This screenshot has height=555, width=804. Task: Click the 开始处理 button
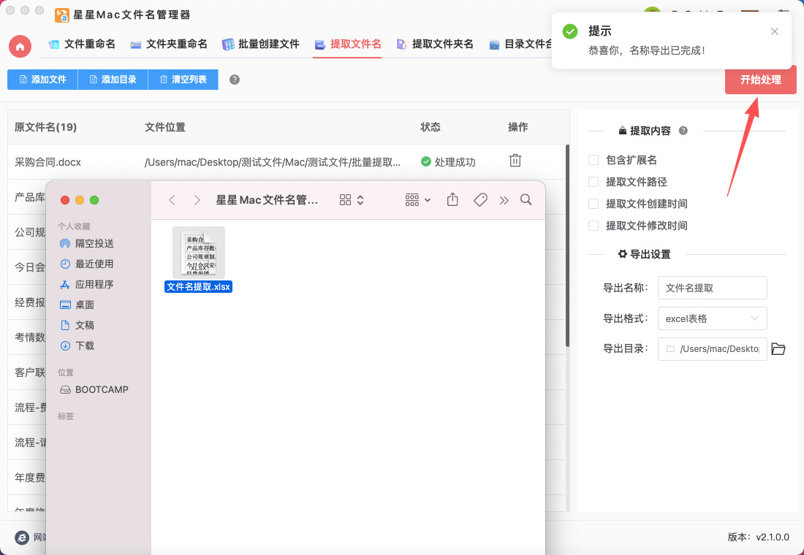760,80
